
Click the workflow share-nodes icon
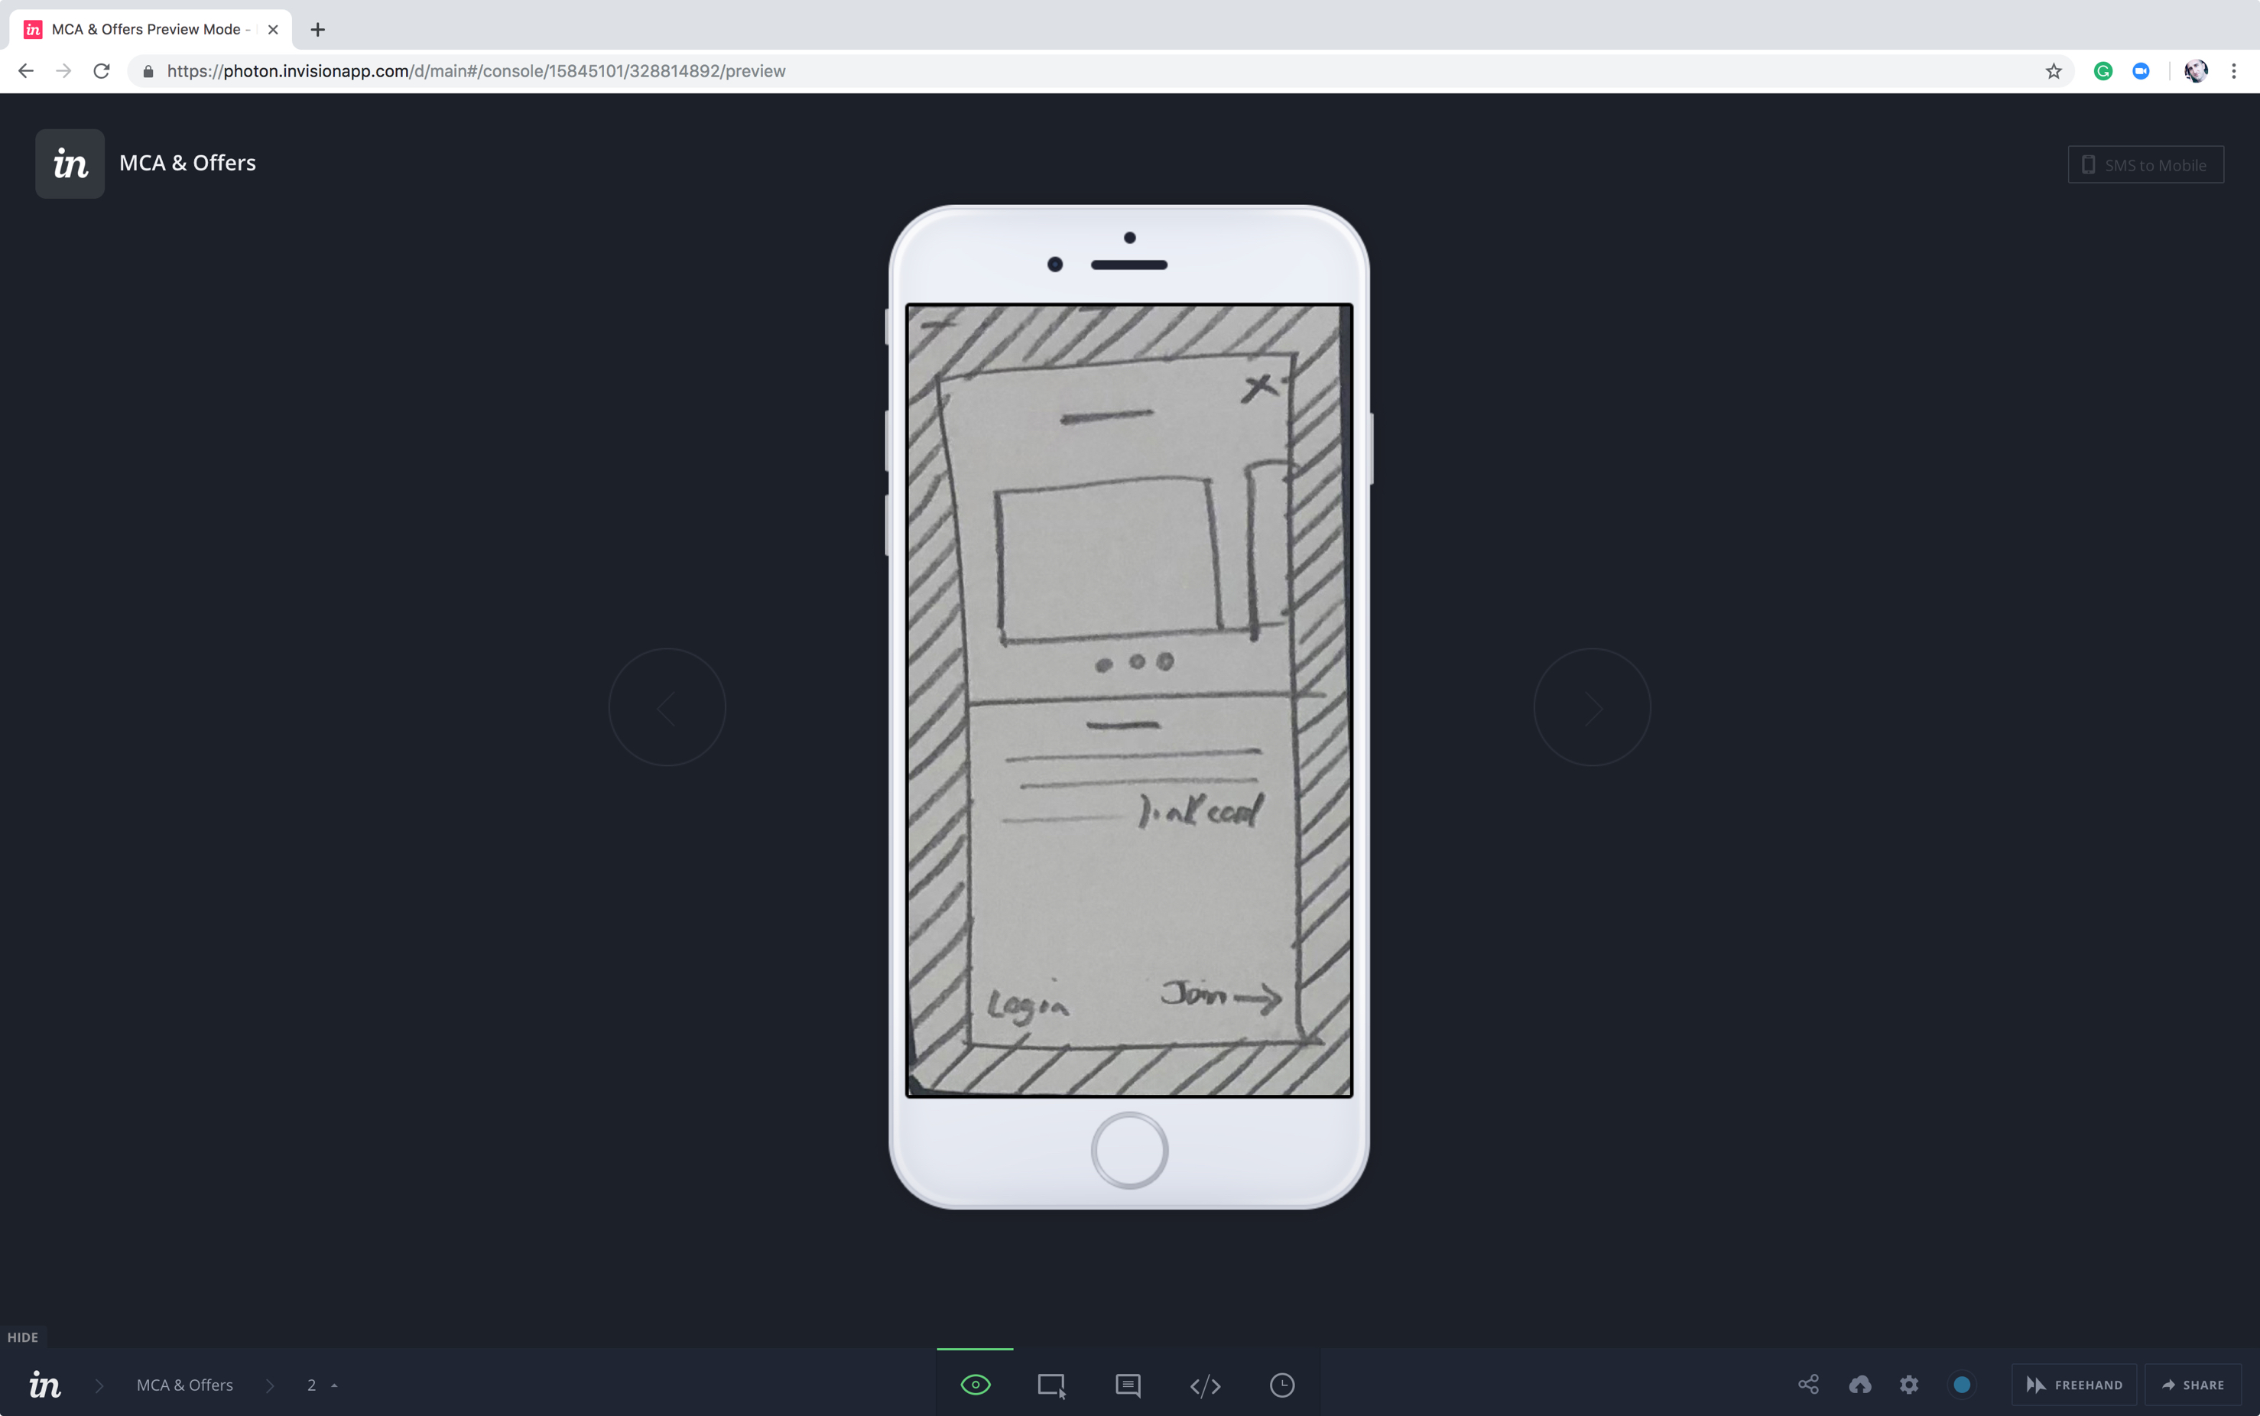(1808, 1384)
